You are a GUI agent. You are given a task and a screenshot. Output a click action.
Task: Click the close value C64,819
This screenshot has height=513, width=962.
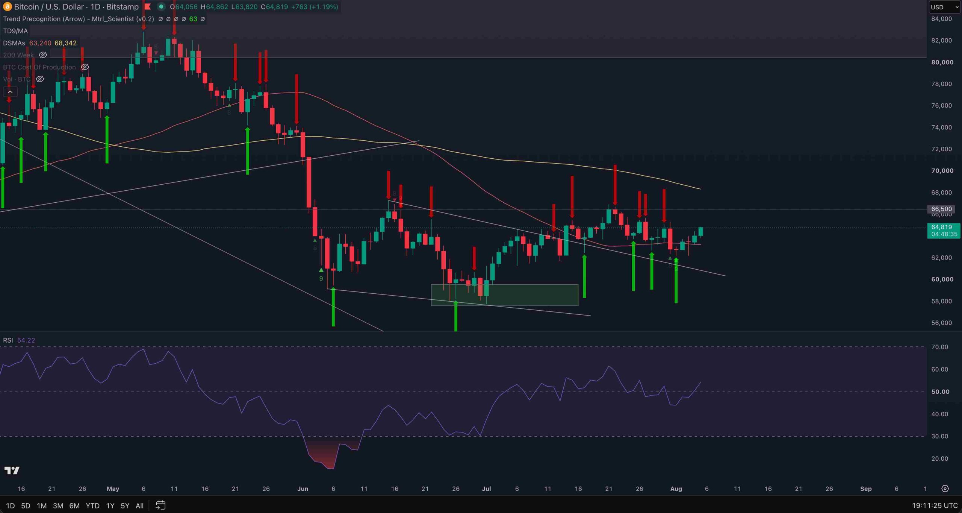click(x=274, y=7)
